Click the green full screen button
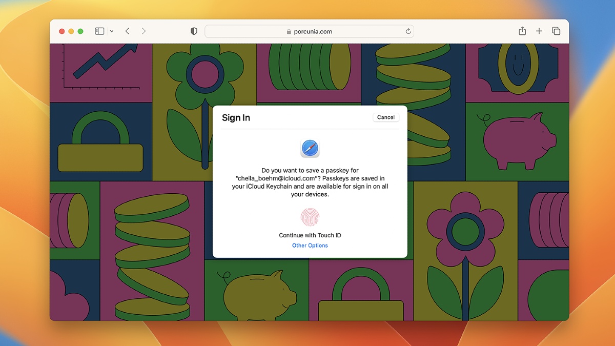 click(x=80, y=31)
